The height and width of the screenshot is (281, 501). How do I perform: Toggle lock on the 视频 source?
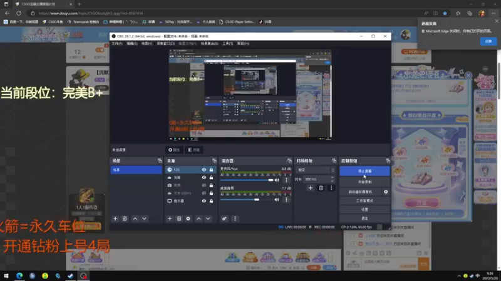(x=211, y=185)
